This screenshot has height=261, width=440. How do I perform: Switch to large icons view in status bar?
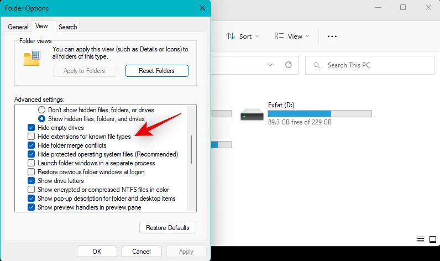coord(433,239)
